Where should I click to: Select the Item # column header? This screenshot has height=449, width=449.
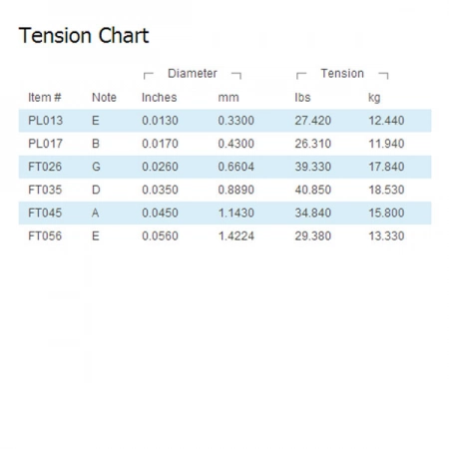pos(45,98)
